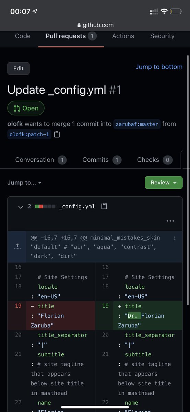Click line number 20 in the right pane
The width and height of the screenshot is (190, 412).
(x=105, y=335)
